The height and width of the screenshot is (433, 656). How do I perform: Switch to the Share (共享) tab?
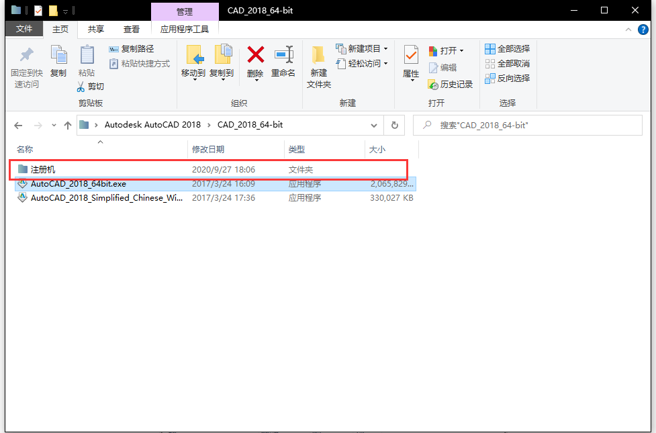click(96, 30)
